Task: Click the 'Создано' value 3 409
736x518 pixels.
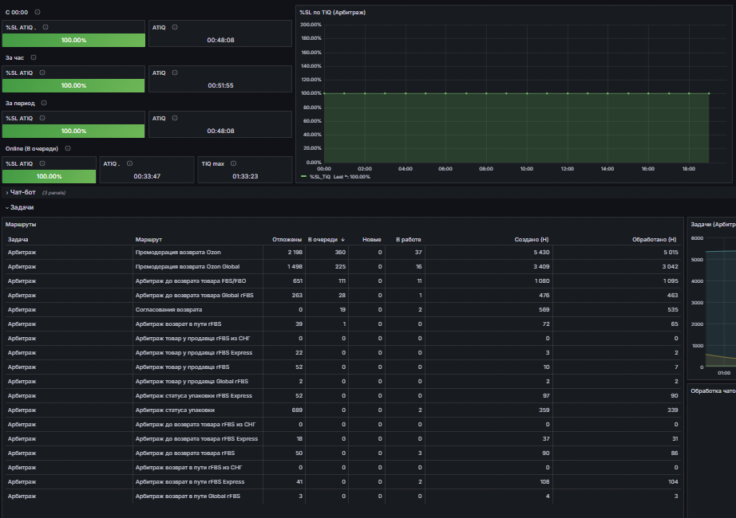Action: tap(541, 267)
